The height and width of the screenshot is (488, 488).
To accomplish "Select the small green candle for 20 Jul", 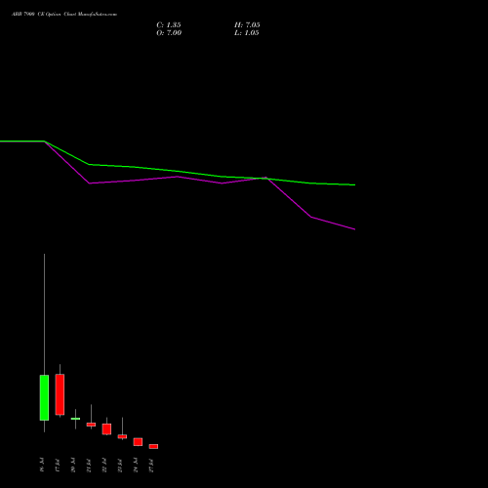I will (75, 419).
